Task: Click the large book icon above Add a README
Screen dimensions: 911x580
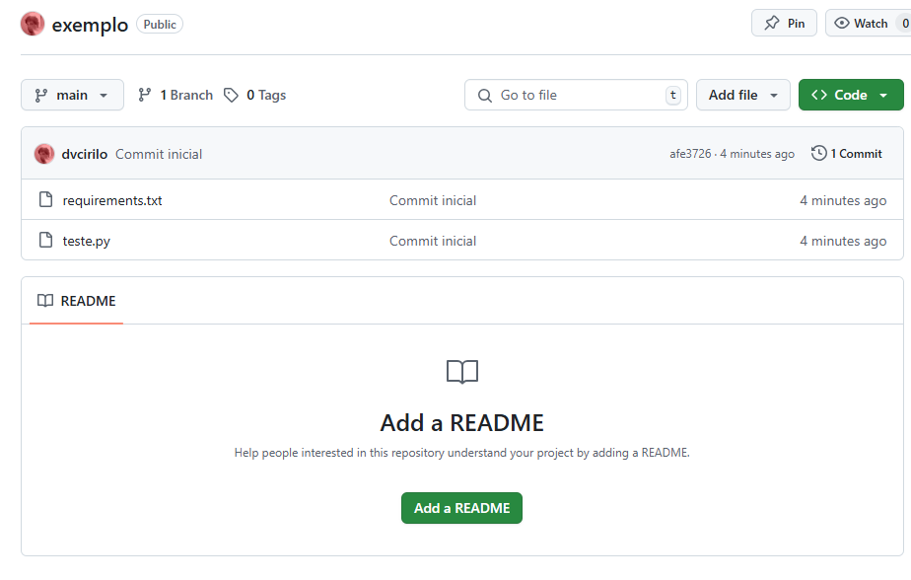Action: [x=461, y=372]
